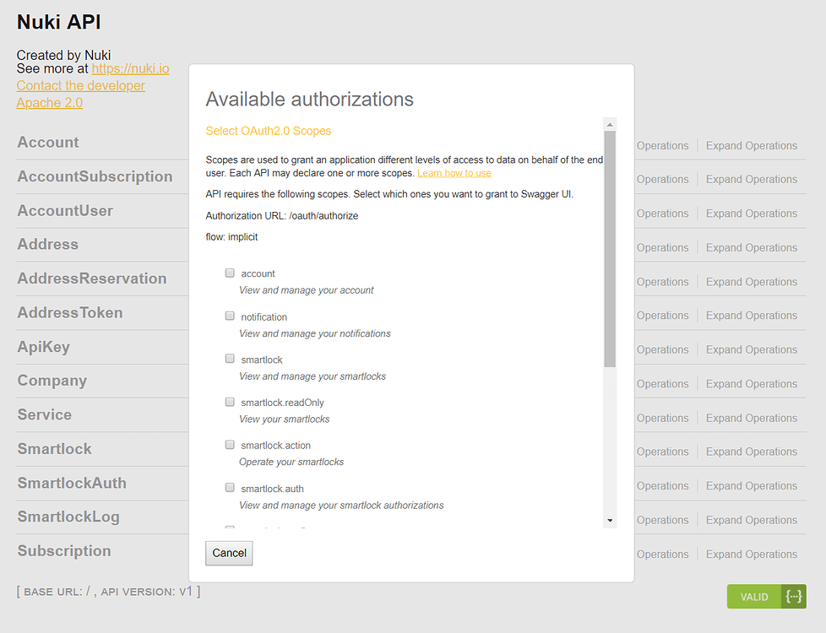This screenshot has height=633, width=826.
Task: Click Expand Operations for AccountUser row
Action: [751, 214]
